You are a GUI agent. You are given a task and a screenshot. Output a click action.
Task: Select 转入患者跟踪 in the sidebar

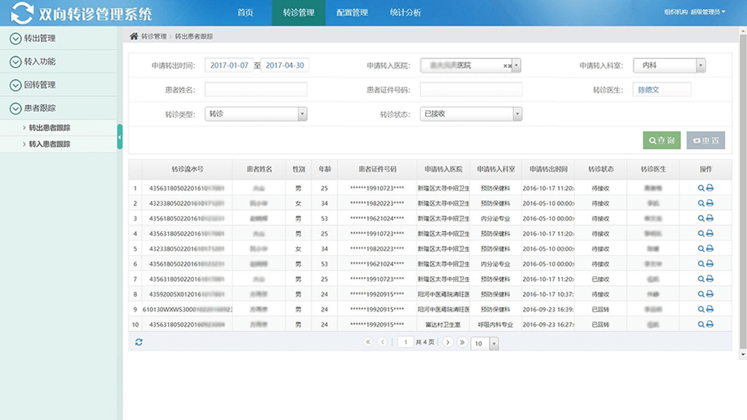[50, 144]
